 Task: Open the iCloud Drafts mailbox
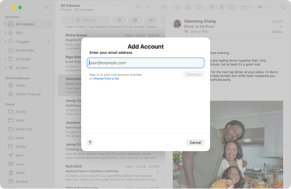pos(28,146)
